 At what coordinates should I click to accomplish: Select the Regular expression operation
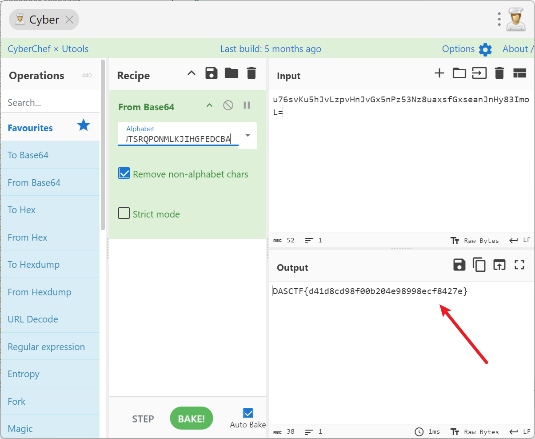[x=50, y=346]
